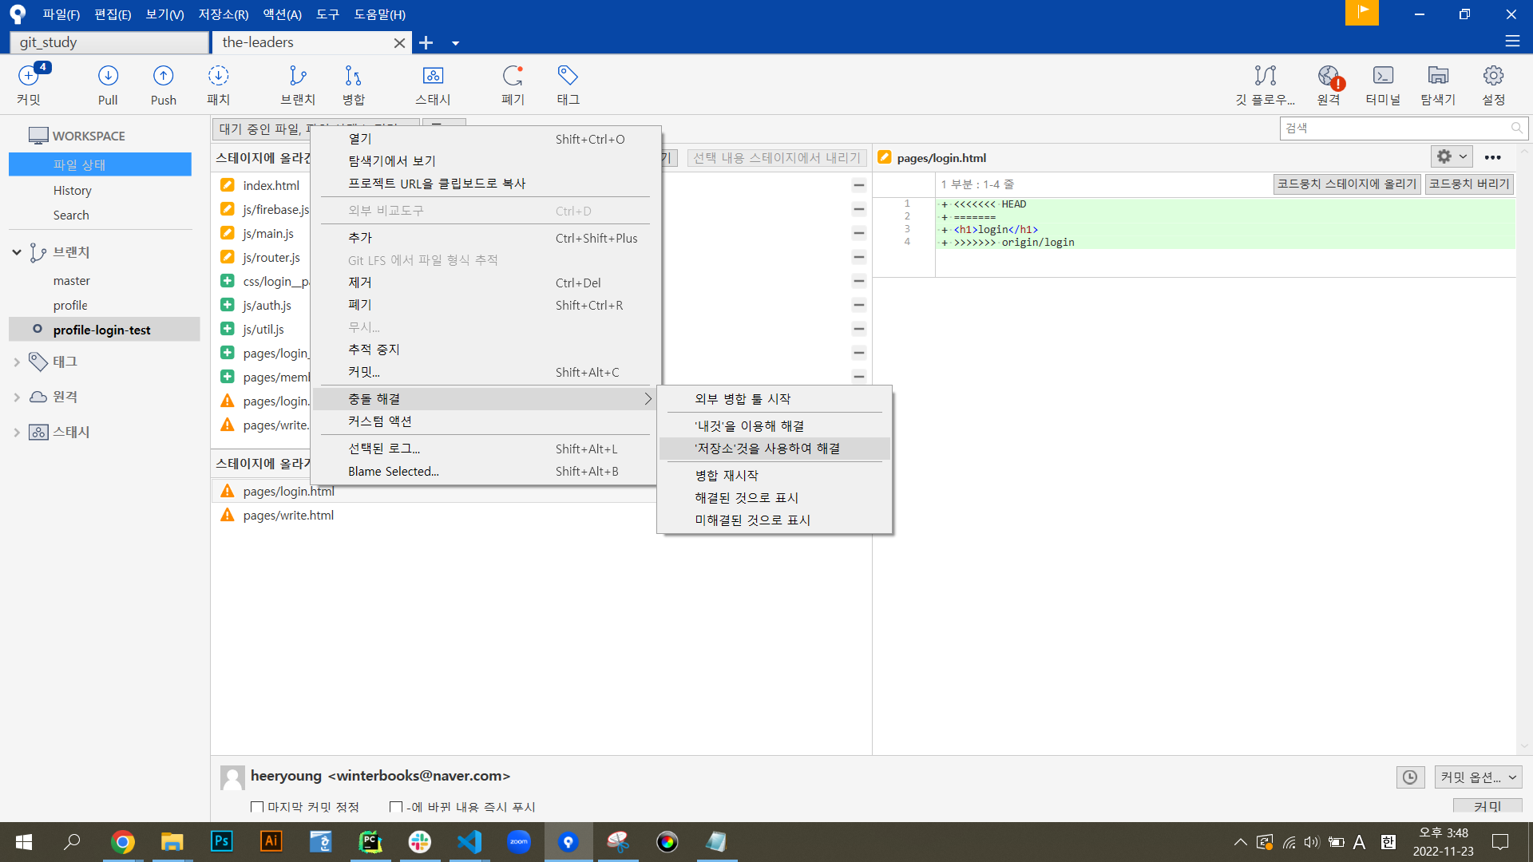Click the 패치 (fetch) toolbar icon
Viewport: 1533px width, 862px height.
(218, 85)
